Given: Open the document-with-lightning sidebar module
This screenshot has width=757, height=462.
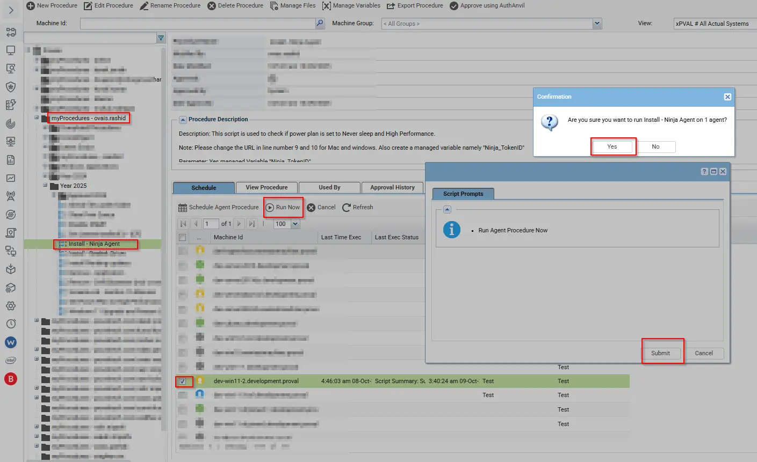Looking at the screenshot, I should coord(11,105).
